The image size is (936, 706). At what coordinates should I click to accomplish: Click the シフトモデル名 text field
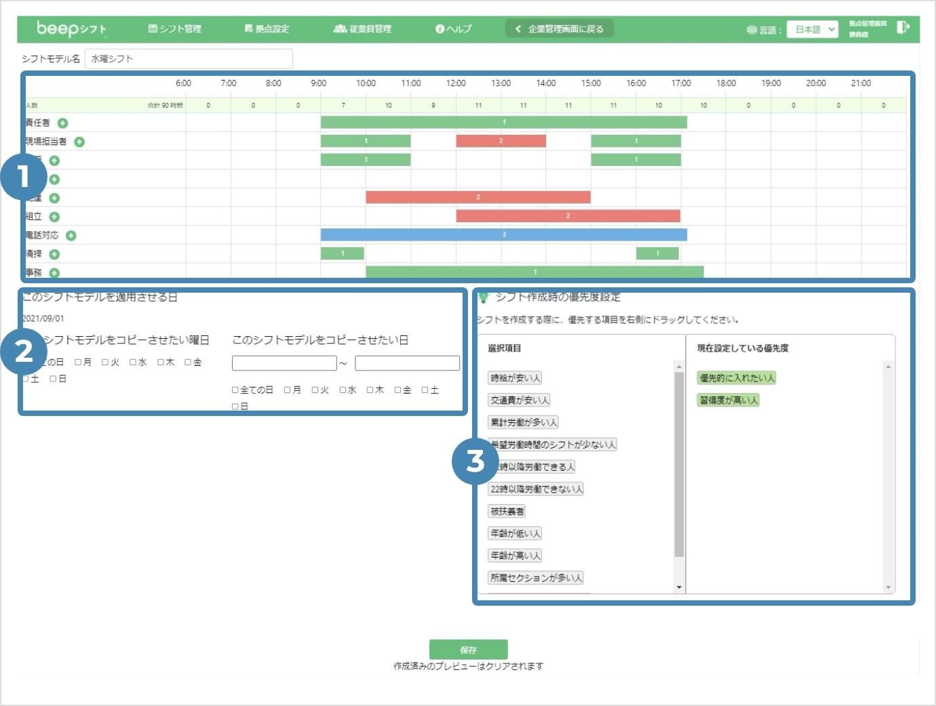tap(189, 58)
